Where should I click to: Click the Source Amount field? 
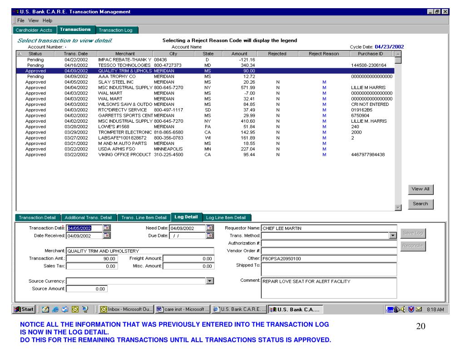click(87, 289)
